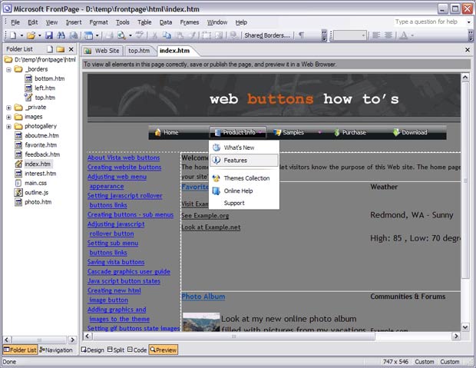Screen dimensions: 476x368
Task: Click the Insert Picture toolbar icon
Action: (219, 35)
